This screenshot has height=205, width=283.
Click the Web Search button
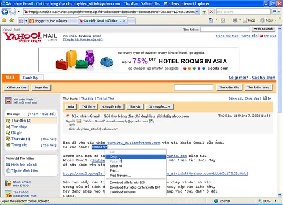(x=263, y=29)
